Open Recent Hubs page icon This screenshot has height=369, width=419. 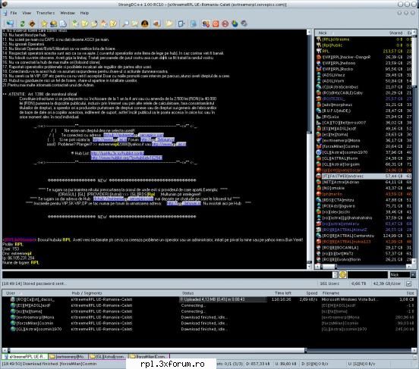point(63,23)
